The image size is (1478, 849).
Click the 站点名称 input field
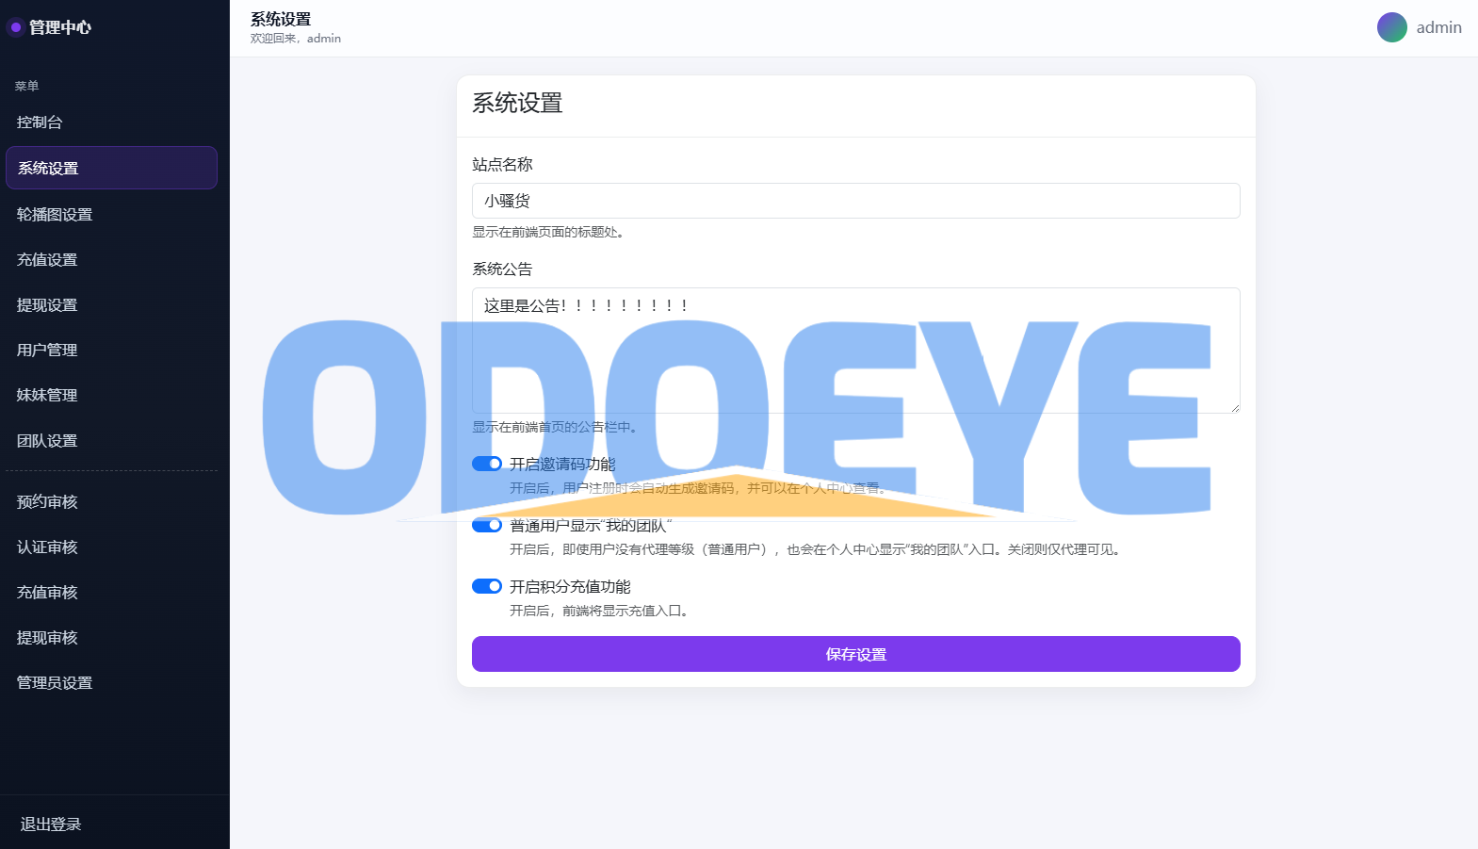[x=855, y=201]
